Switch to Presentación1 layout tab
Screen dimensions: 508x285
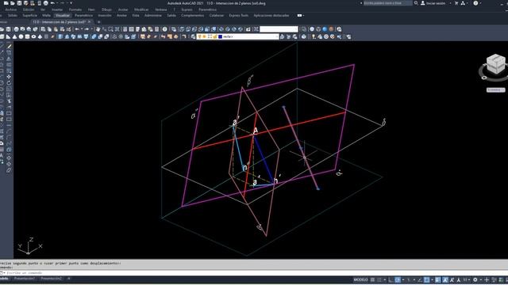(x=25, y=279)
